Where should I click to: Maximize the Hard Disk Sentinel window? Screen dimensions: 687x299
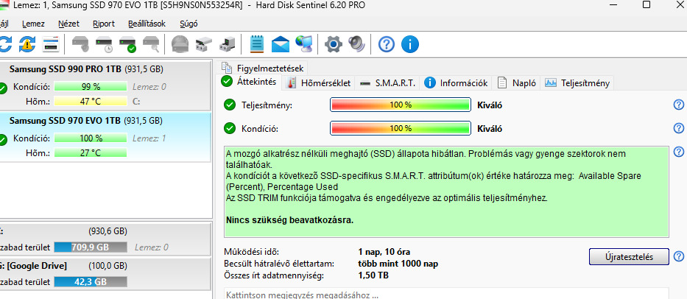647,5
